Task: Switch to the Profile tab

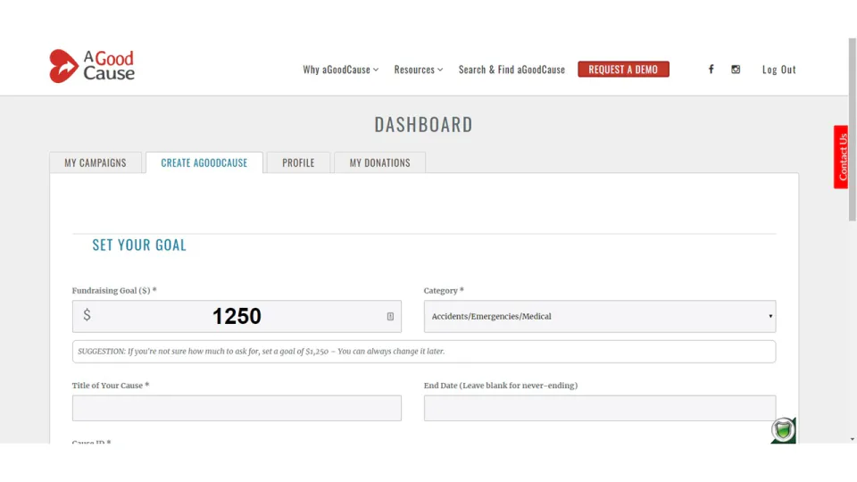Action: (x=298, y=162)
